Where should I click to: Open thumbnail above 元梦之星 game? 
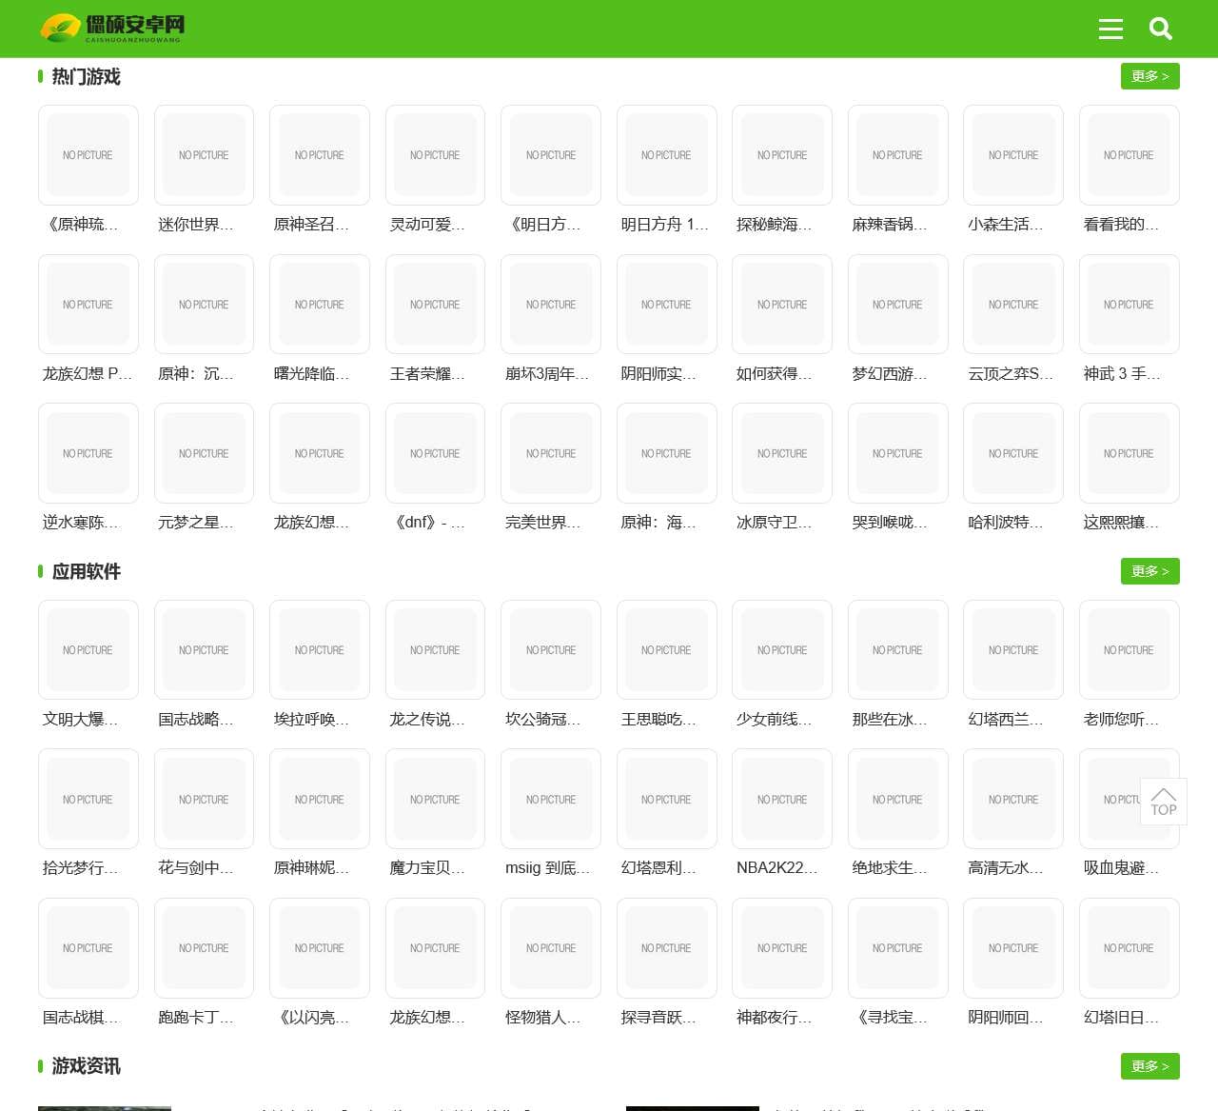[204, 453]
